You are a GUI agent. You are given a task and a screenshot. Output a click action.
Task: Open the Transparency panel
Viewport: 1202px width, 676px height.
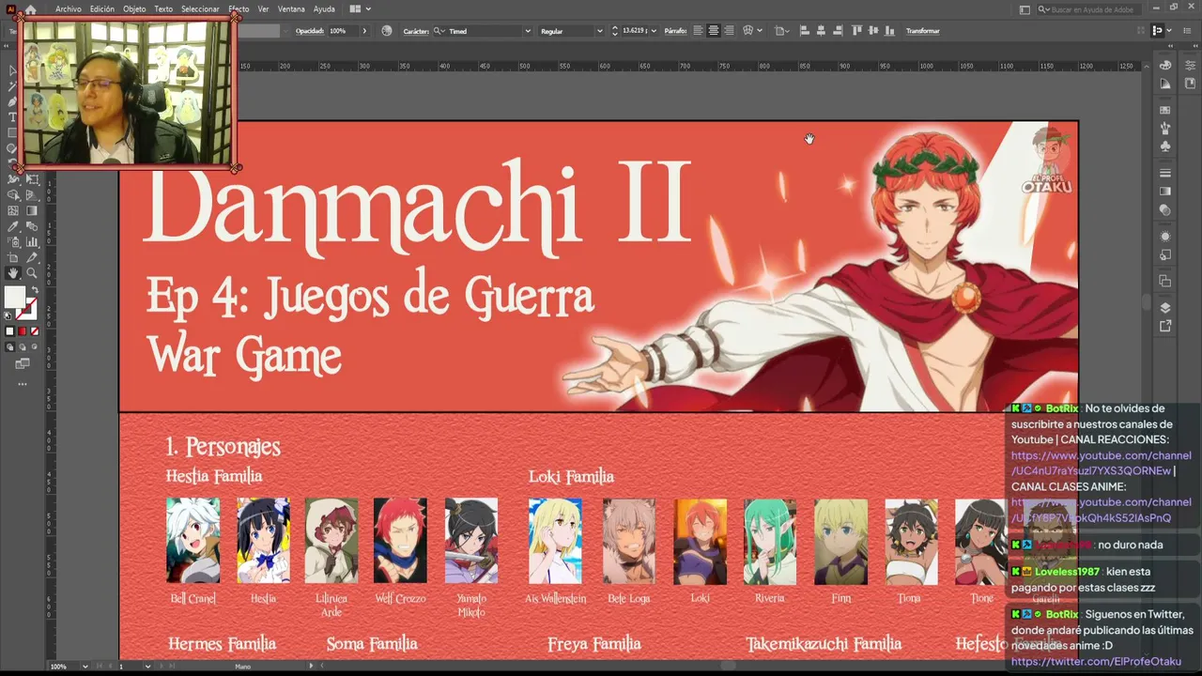[1165, 210]
